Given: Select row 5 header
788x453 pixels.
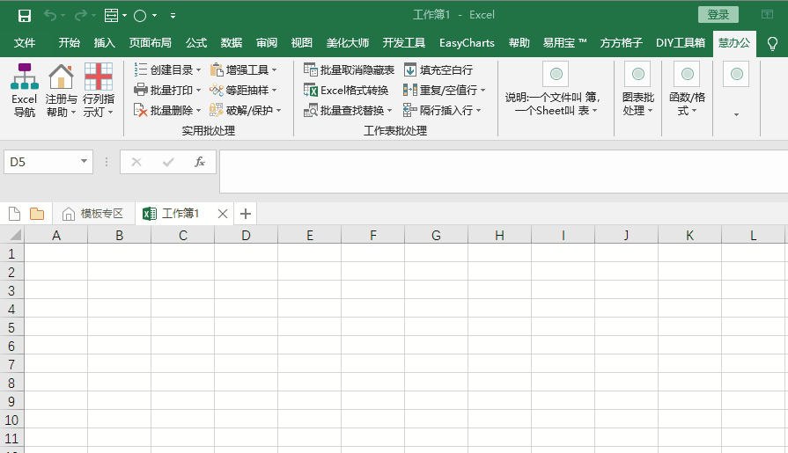Looking at the screenshot, I should click(11, 327).
